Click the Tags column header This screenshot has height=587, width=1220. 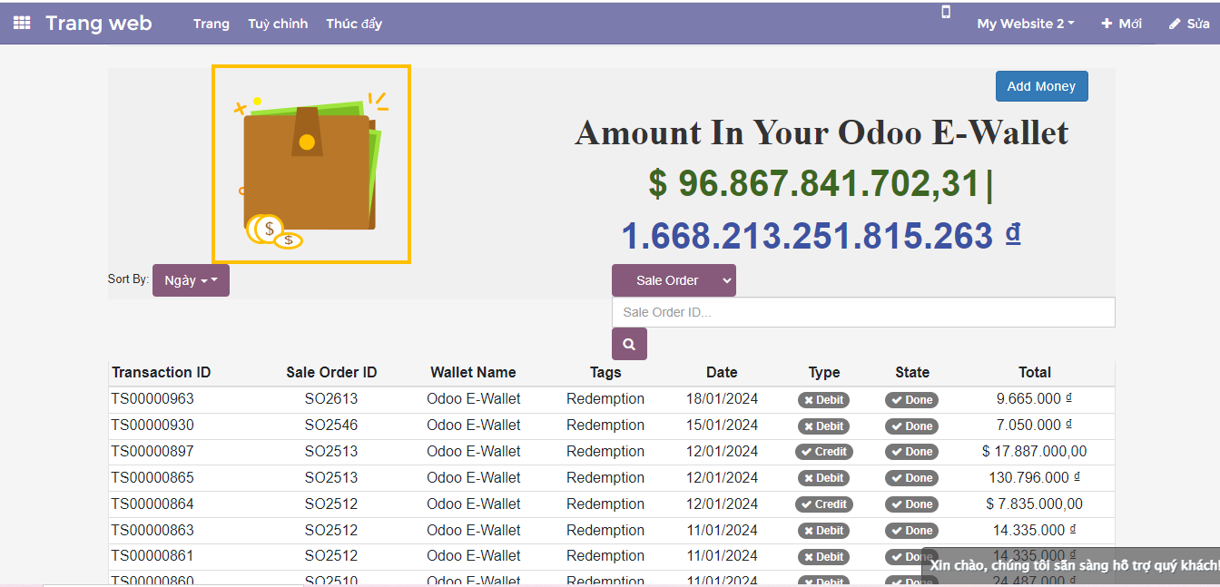pos(605,372)
